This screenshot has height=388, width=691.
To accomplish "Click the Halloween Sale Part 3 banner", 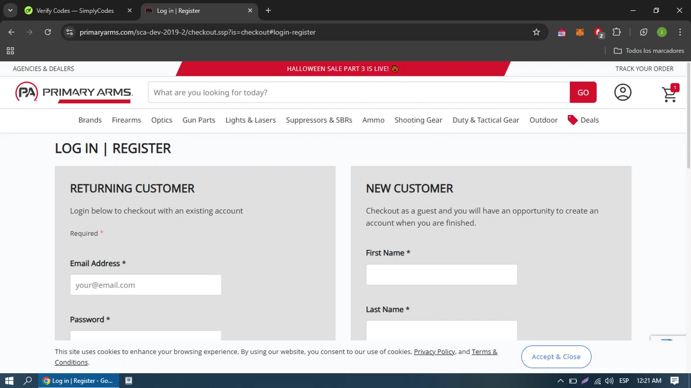I will (343, 69).
